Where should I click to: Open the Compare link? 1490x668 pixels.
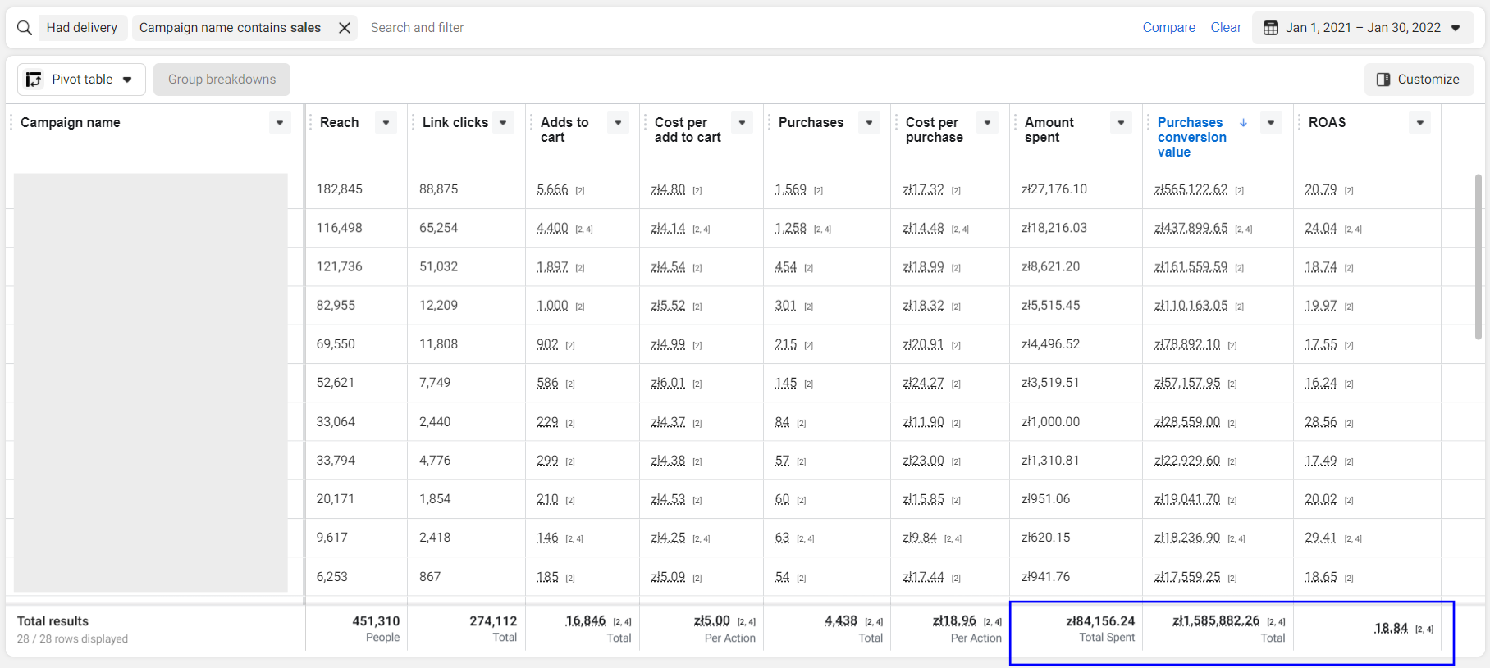pyautogui.click(x=1169, y=28)
